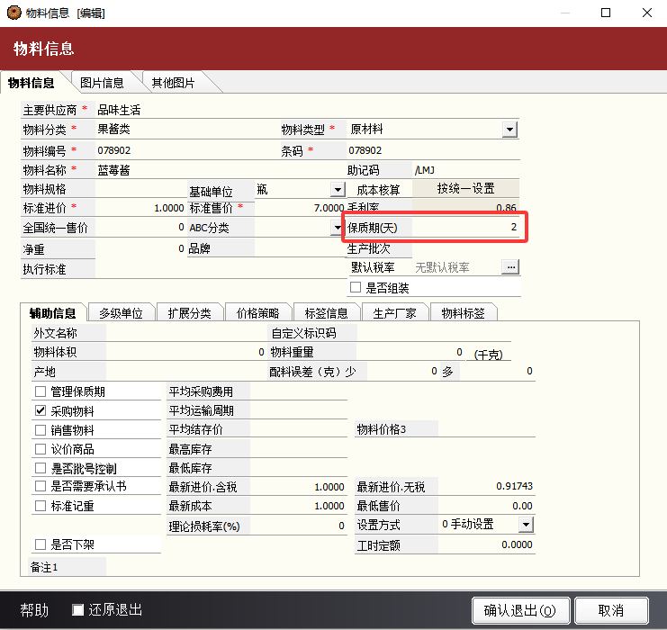Click the 最新成本 value 1.0000

tap(299, 506)
